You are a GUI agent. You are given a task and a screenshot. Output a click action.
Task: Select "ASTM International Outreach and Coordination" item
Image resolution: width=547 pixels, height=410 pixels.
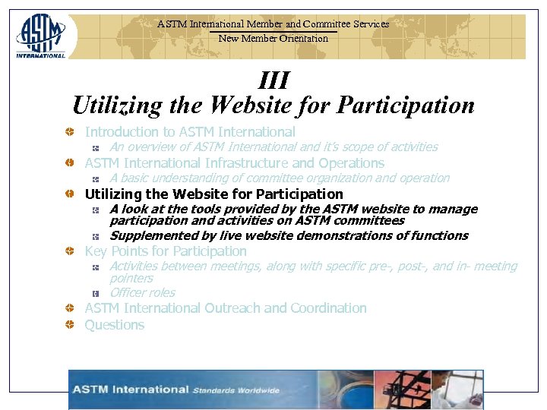coord(226,308)
